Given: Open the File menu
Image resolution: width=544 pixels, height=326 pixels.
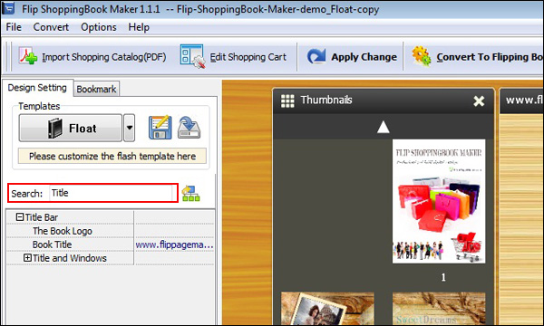Looking at the screenshot, I should coord(14,27).
